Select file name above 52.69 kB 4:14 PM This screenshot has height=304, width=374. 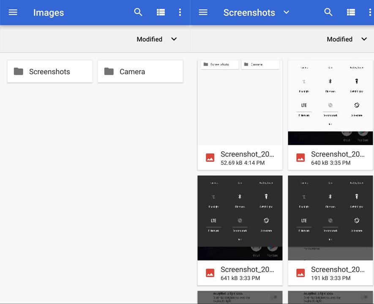pos(247,154)
